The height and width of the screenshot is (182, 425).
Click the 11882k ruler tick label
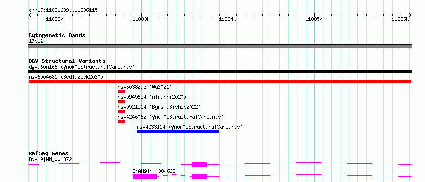tap(54, 19)
